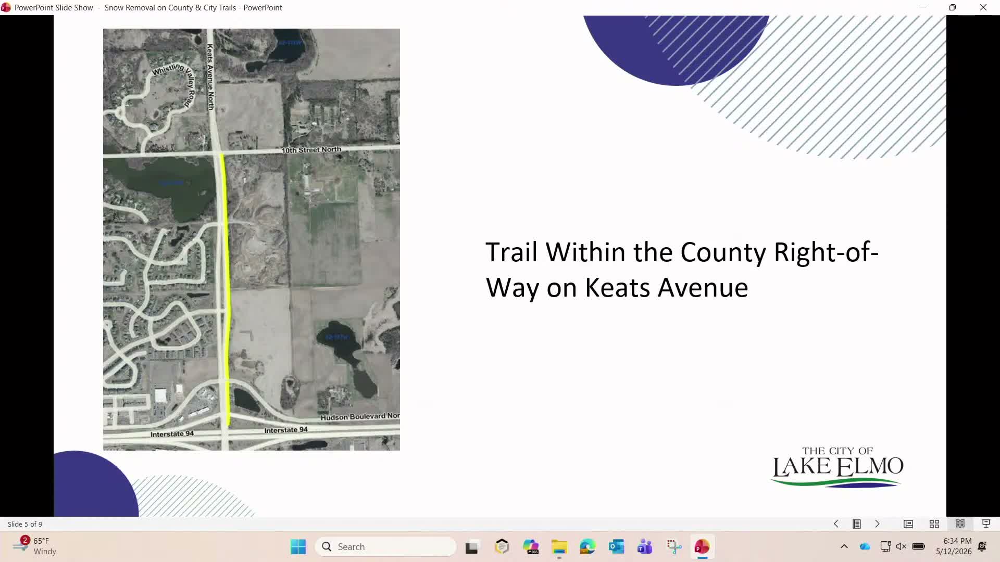The height and width of the screenshot is (562, 1000).
Task: Switch to Slide Sorter view
Action: (934, 524)
